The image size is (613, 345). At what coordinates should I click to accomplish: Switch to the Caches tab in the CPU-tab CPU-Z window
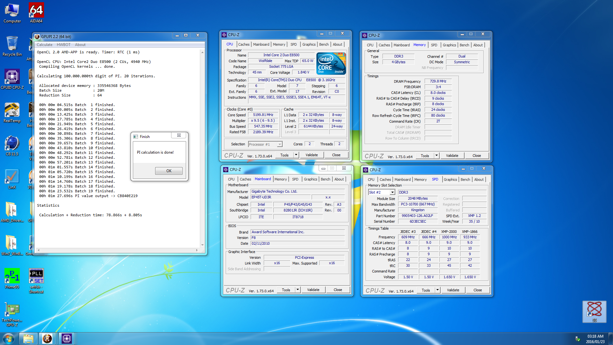coord(244,44)
